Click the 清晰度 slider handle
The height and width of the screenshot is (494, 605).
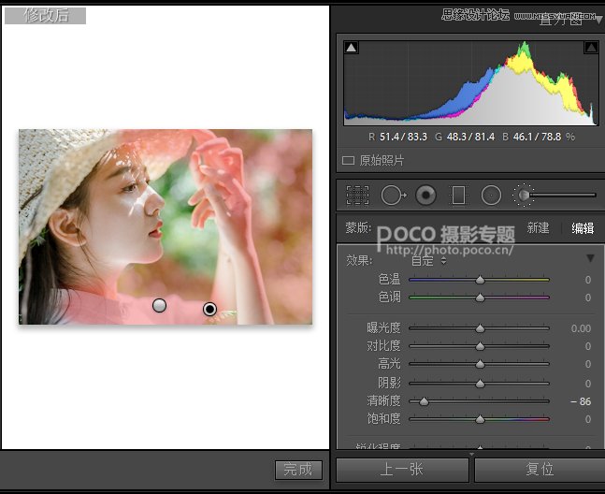point(424,401)
